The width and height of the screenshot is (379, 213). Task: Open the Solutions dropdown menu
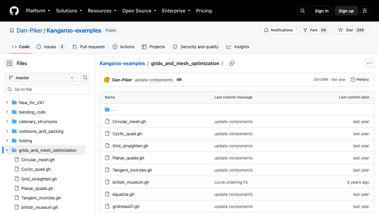(69, 11)
